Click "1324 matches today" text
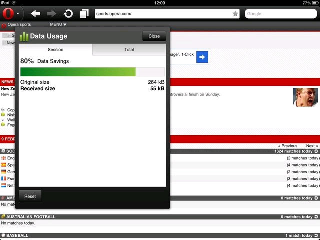 click(x=293, y=151)
